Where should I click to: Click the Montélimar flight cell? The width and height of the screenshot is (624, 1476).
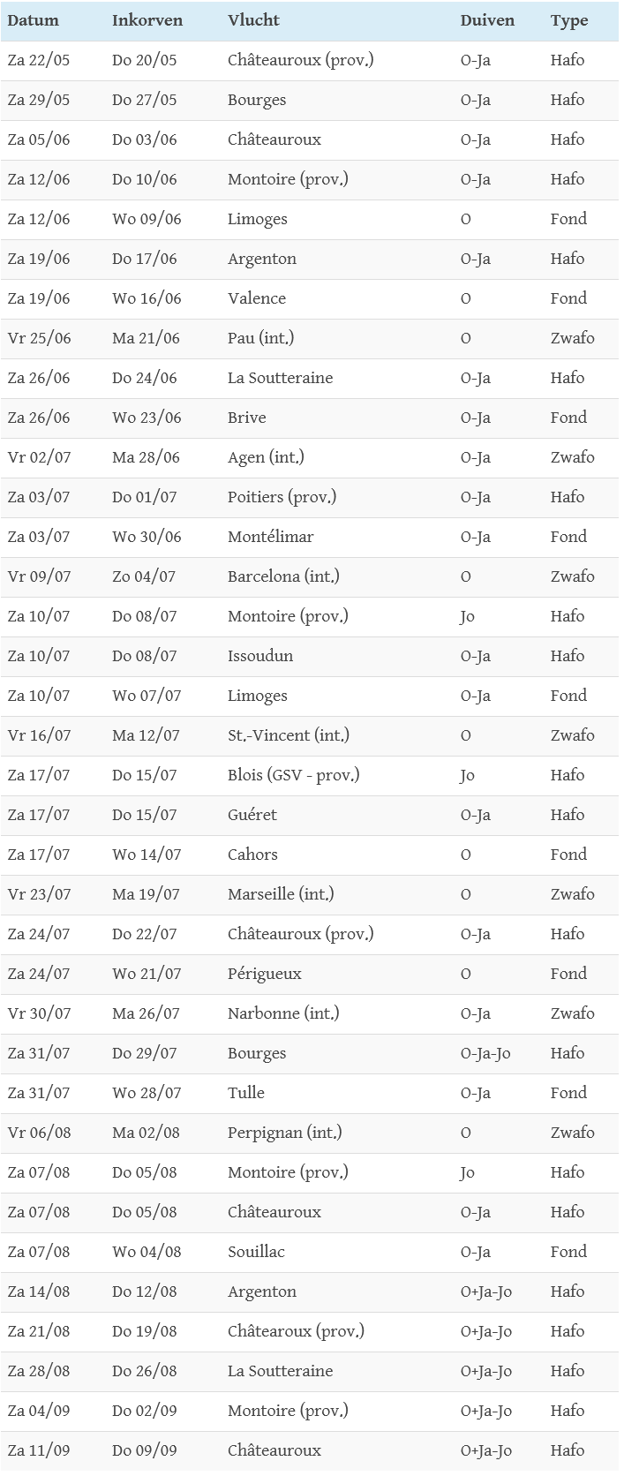(271, 537)
